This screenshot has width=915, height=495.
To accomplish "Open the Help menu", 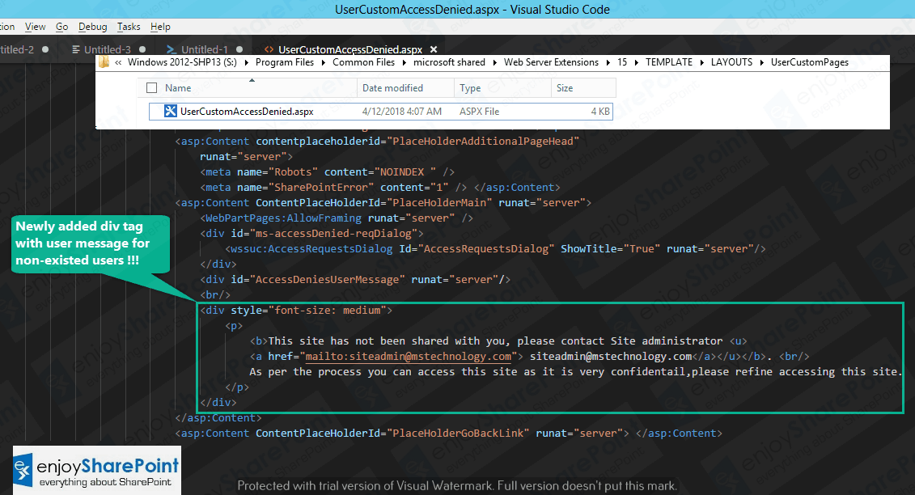I will (x=160, y=27).
